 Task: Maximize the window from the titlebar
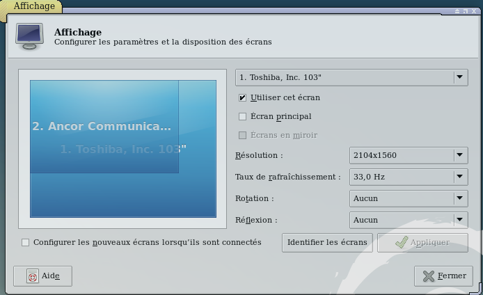pyautogui.click(x=466, y=11)
